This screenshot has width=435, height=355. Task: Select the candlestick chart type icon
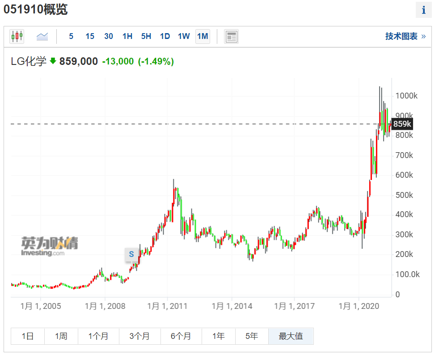coord(17,36)
